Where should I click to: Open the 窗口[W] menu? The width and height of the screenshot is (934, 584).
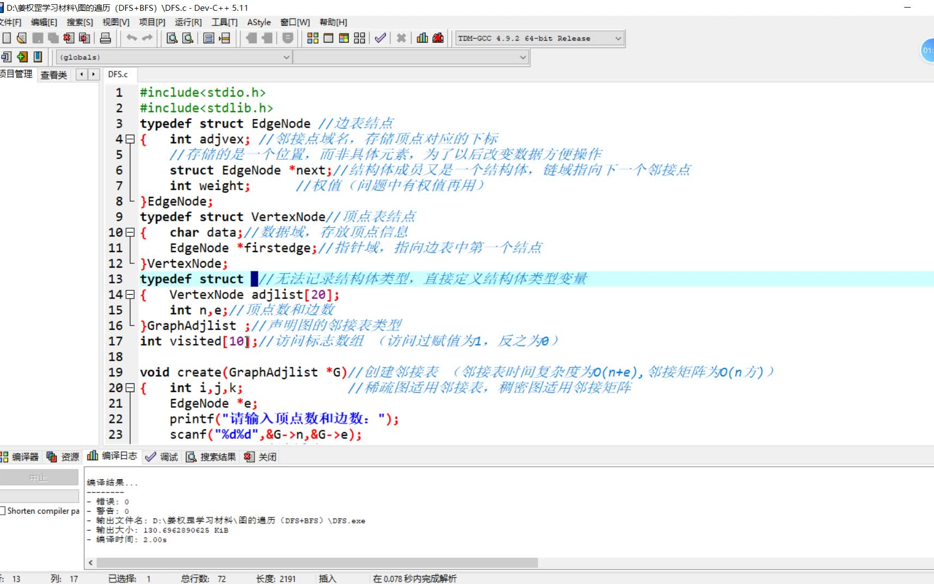pyautogui.click(x=295, y=22)
